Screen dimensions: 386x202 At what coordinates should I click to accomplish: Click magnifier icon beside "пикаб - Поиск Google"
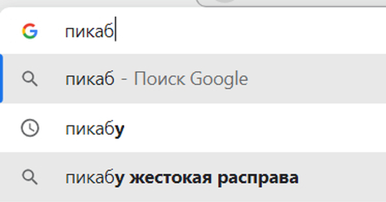click(x=30, y=79)
